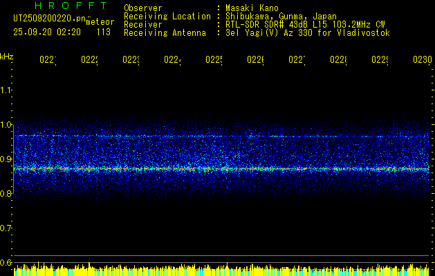Click the 0.6 frequency axis label
Image resolution: width=435 pixels, height=276 pixels.
(6, 262)
